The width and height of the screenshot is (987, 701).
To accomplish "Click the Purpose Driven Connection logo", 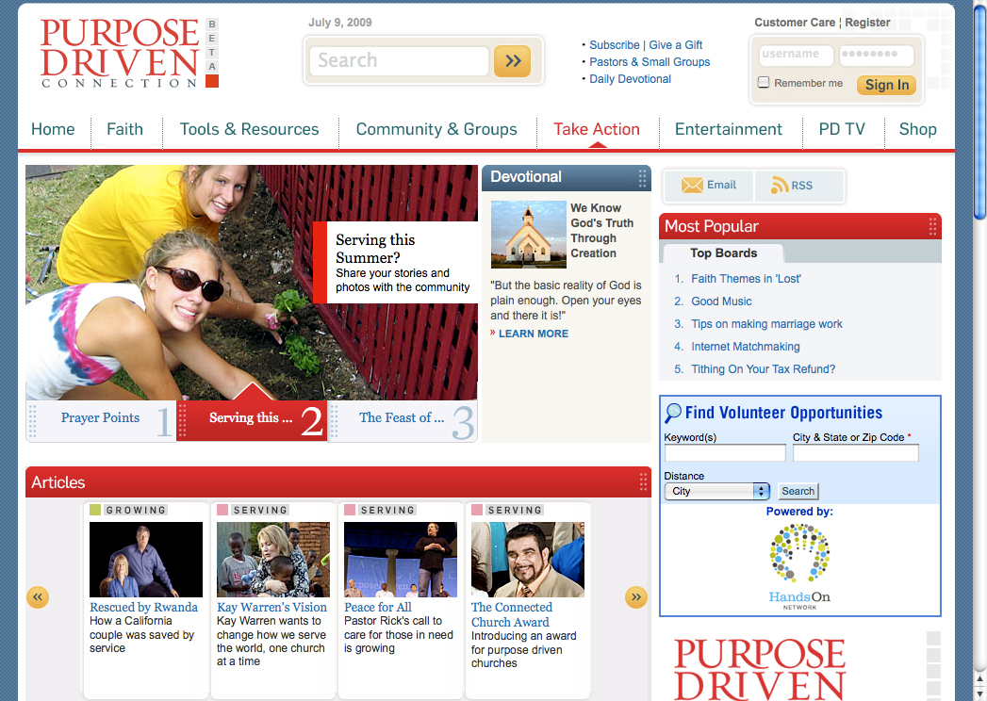I will pos(120,54).
